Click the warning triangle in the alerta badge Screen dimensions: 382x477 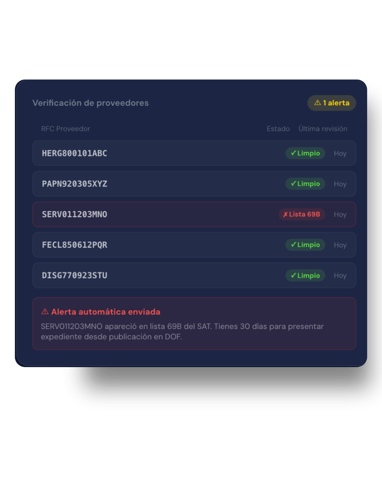pos(317,102)
